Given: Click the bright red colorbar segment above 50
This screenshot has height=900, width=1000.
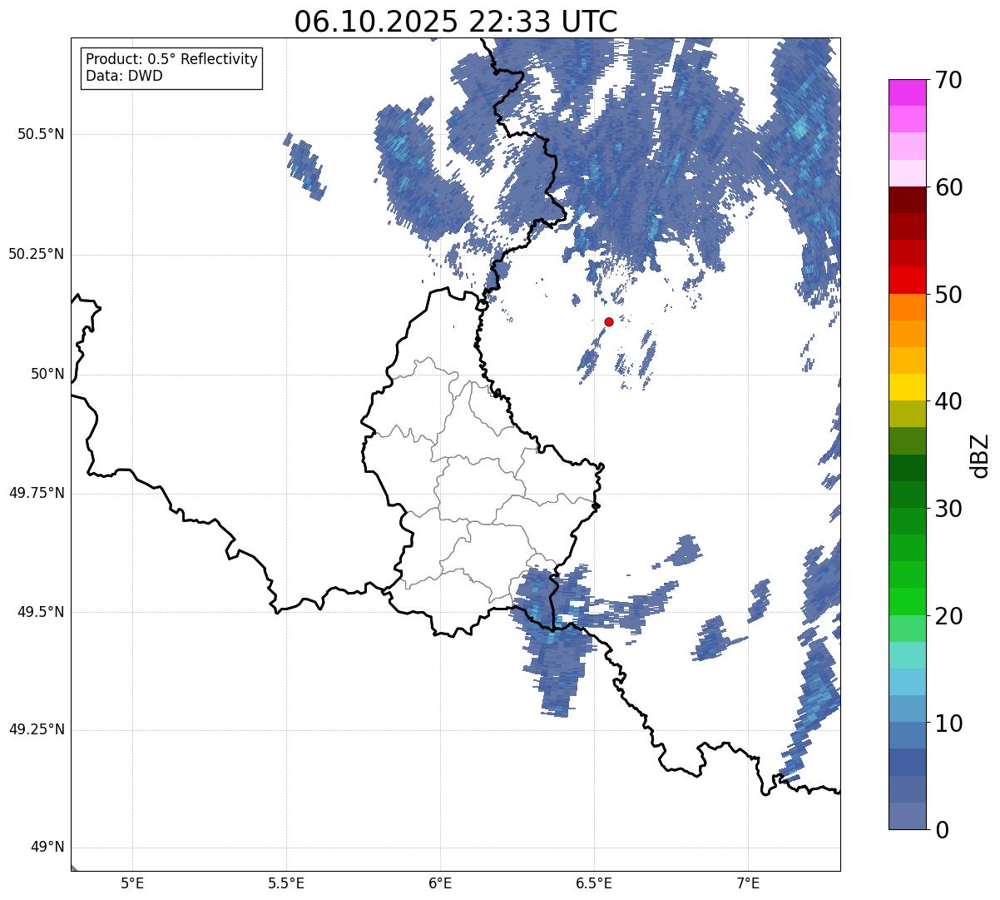Looking at the screenshot, I should coord(907,280).
